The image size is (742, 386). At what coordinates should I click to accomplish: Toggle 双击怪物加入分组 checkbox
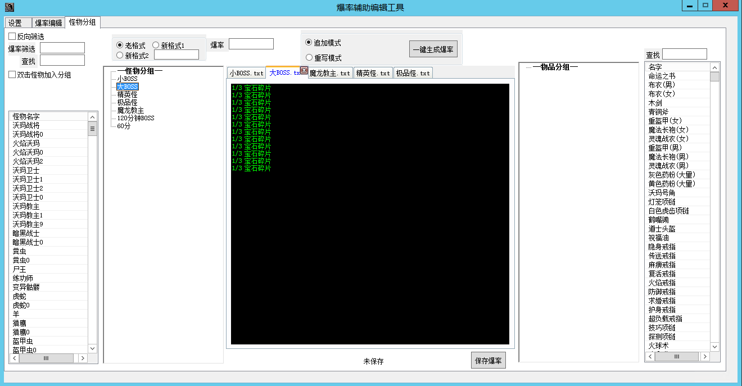click(12, 75)
